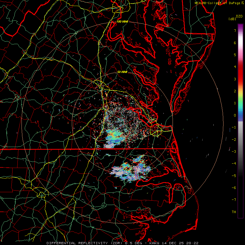Click the 7 value on the color scale
The image size is (245, 245).
tap(235, 30)
